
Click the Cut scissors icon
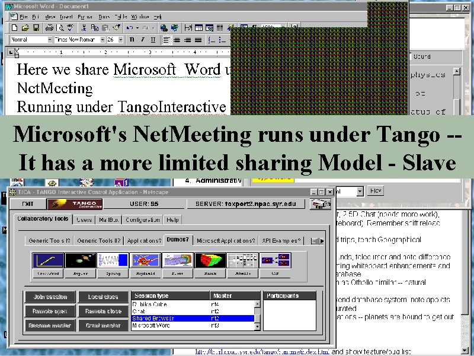tap(84, 28)
